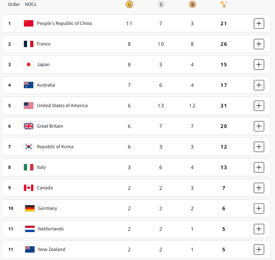Expand the Germany medal breakdown
The height and width of the screenshot is (260, 275).
pos(259,208)
